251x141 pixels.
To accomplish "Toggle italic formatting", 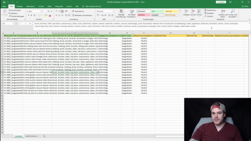I will 31,15.
